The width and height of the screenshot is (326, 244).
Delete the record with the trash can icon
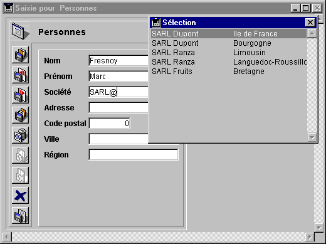pyautogui.click(x=20, y=135)
